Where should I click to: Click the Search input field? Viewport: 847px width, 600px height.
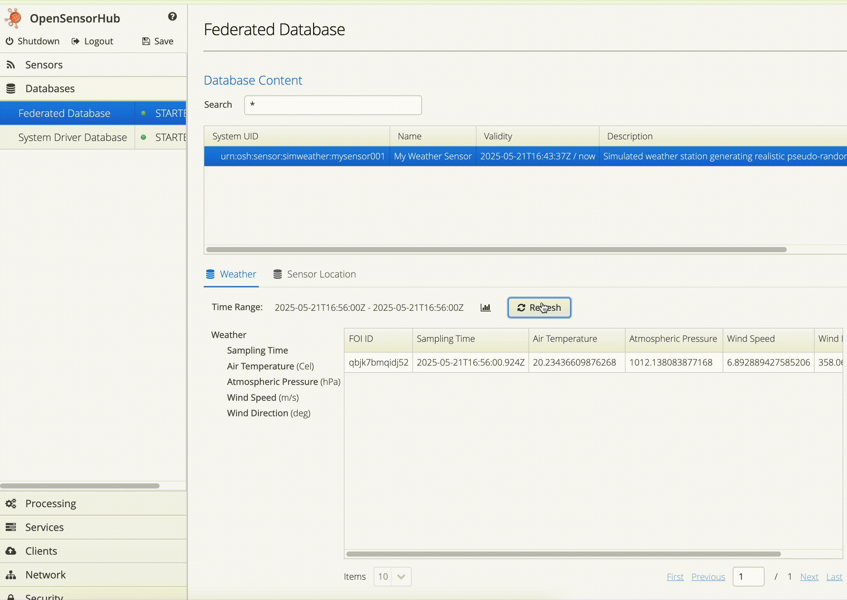(332, 105)
